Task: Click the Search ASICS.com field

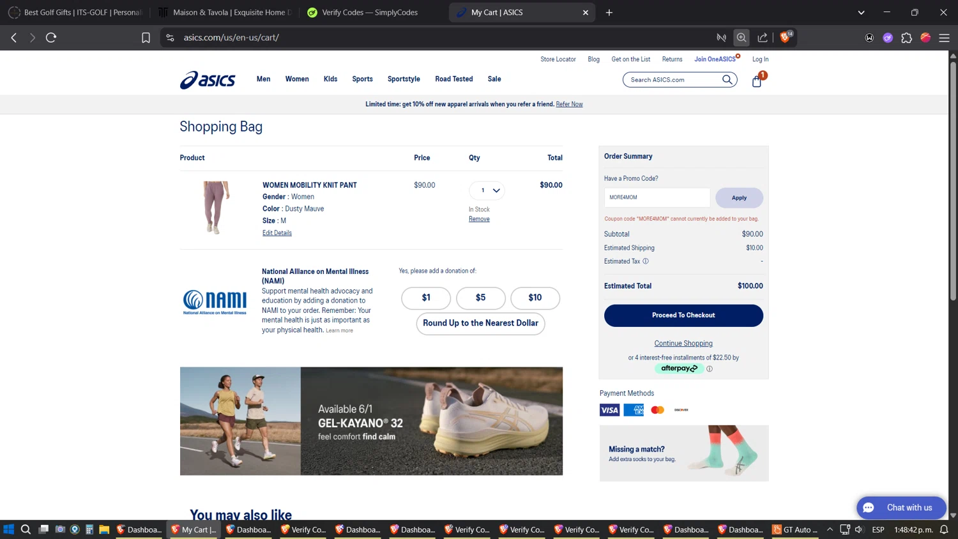Action: [674, 80]
